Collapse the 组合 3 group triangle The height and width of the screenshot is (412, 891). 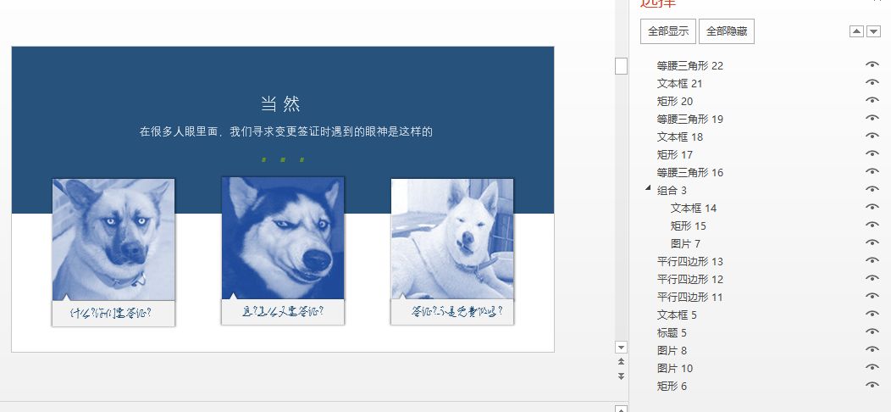click(x=649, y=188)
